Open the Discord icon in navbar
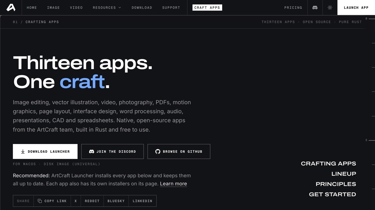 coord(315,7)
